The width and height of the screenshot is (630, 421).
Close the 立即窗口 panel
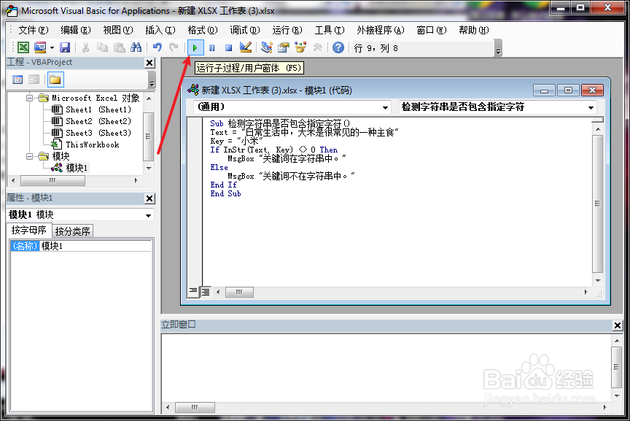pyautogui.click(x=618, y=325)
